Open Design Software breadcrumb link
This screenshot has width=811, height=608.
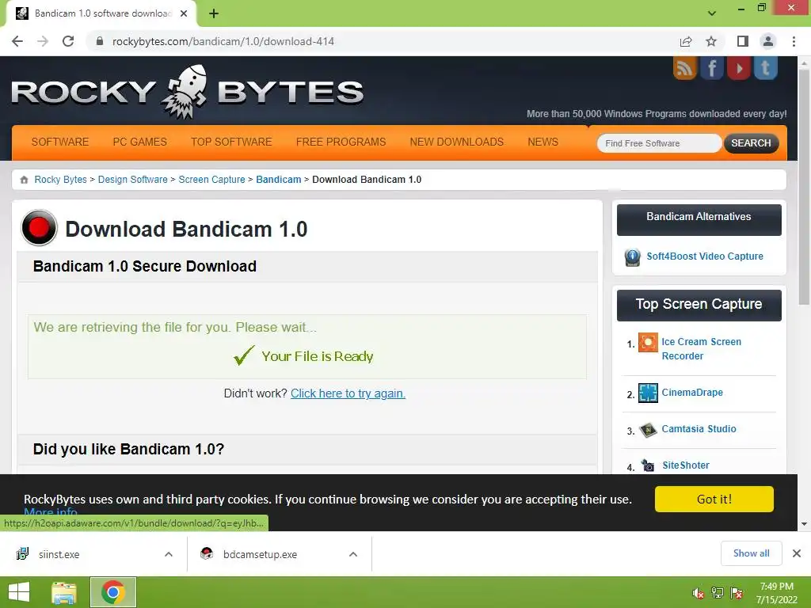coord(132,180)
